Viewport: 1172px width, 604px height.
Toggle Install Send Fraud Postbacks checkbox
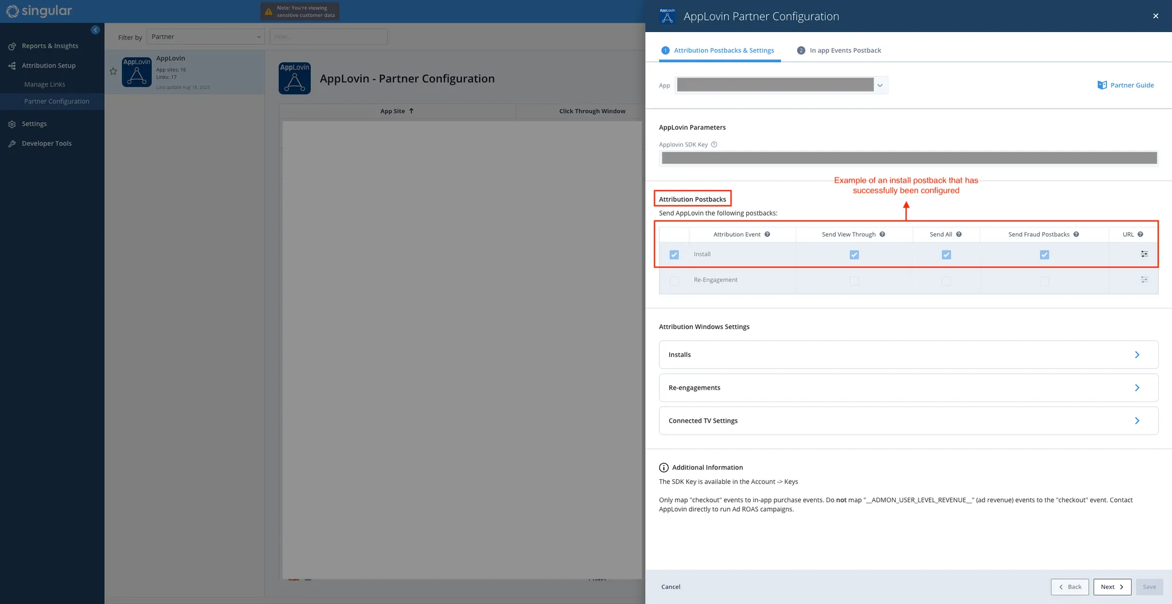(x=1044, y=255)
